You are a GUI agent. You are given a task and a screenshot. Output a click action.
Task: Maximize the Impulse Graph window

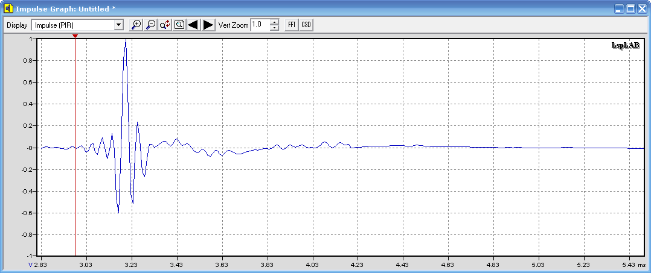coord(630,8)
